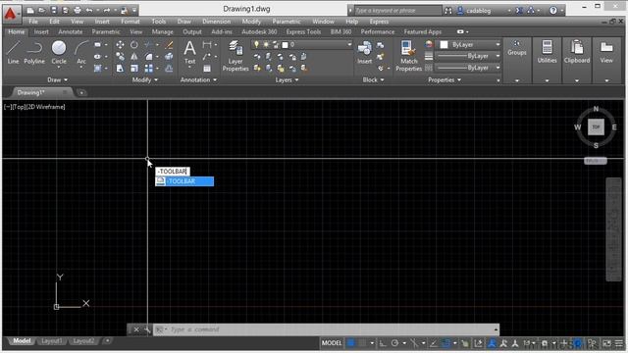Toggle grid display in status bar

point(351,343)
